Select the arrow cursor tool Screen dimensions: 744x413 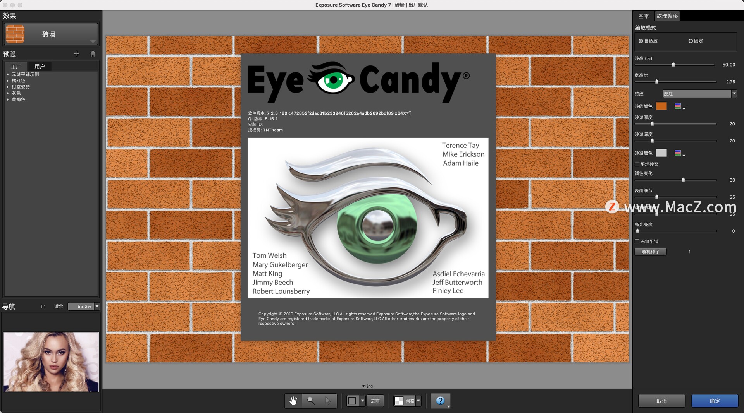[x=327, y=401]
